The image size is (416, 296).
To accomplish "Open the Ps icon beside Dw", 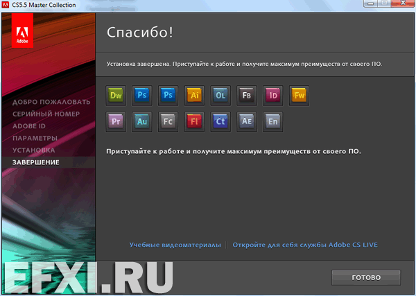I will pos(142,96).
